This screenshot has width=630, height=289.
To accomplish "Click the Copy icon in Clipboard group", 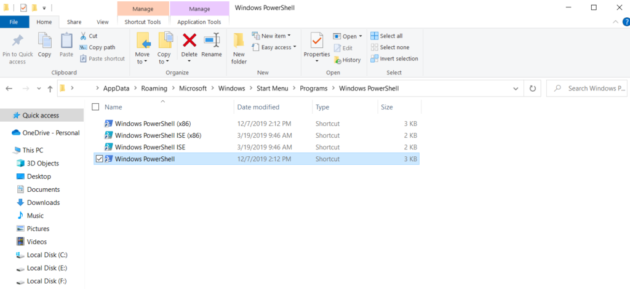I will [x=44, y=41].
